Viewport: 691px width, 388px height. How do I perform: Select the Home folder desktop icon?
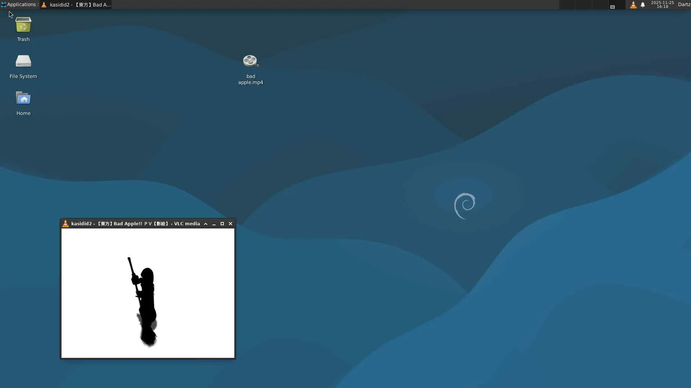23,99
